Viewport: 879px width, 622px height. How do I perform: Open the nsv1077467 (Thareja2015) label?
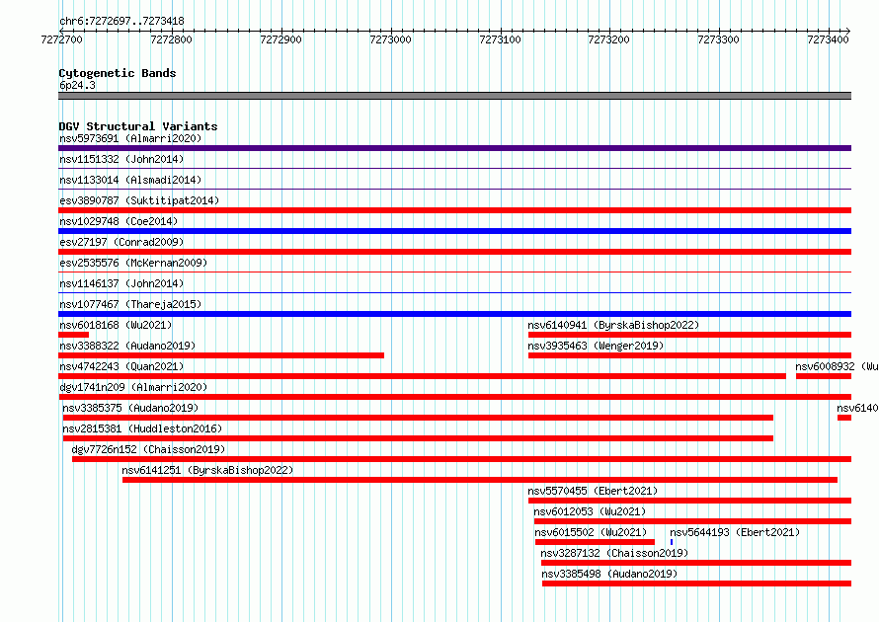pyautogui.click(x=130, y=304)
